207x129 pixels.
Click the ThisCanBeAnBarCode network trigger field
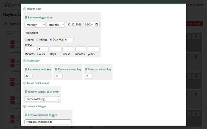point(48,122)
